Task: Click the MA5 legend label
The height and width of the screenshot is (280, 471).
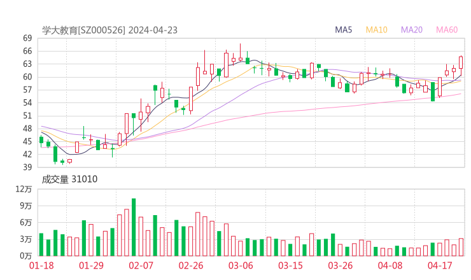Action: tap(343, 30)
